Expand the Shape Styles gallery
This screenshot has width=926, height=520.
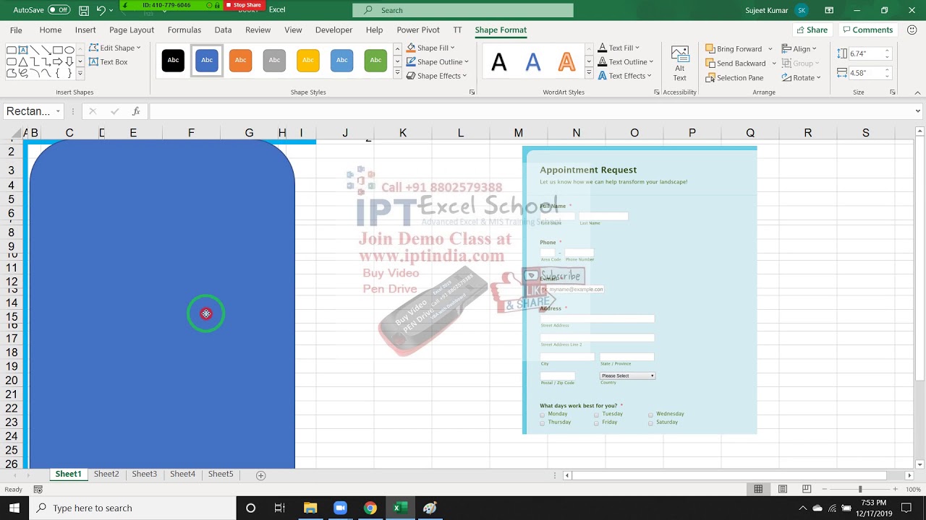(397, 74)
